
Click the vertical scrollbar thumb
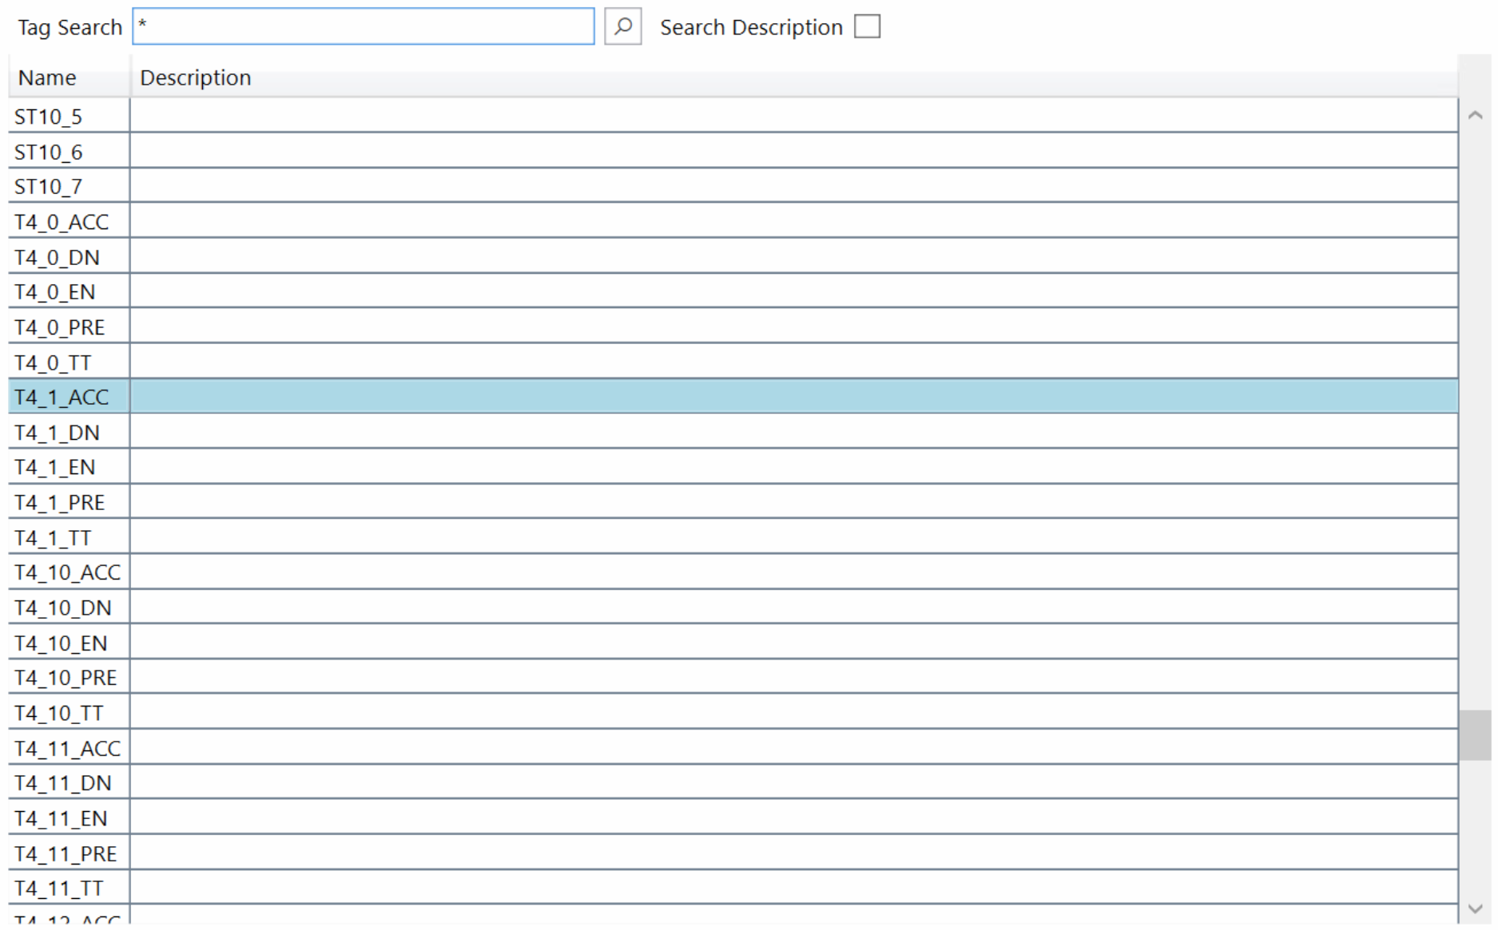point(1475,735)
